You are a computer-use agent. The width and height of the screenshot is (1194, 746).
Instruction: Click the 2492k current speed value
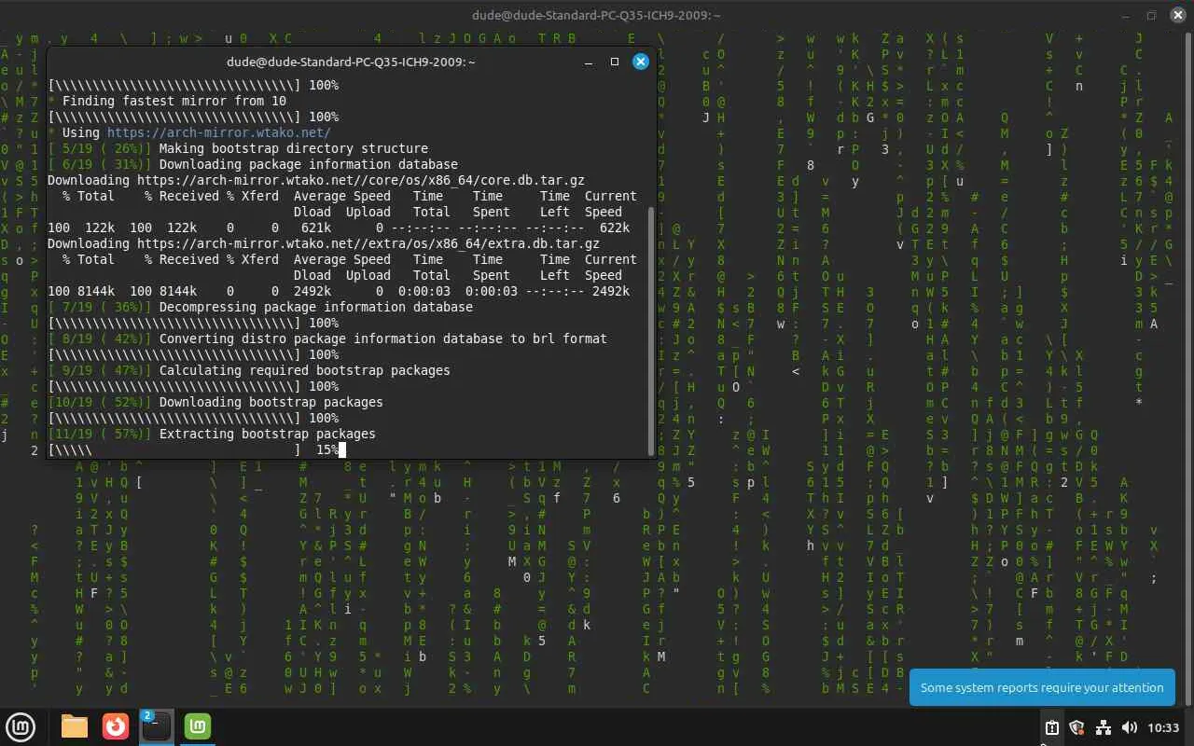[611, 291]
